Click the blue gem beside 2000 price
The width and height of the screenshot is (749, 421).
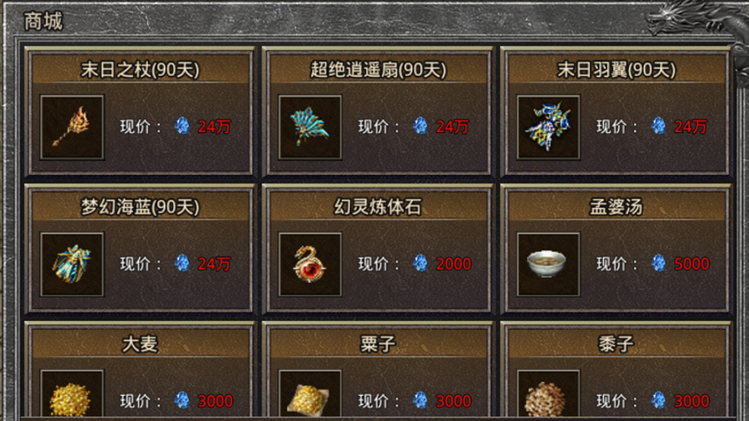coord(420,263)
